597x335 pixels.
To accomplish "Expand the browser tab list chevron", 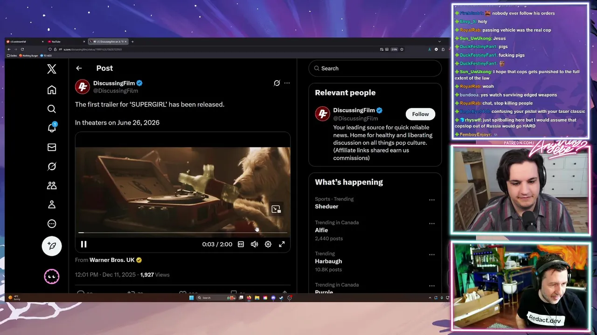I will (439, 41).
